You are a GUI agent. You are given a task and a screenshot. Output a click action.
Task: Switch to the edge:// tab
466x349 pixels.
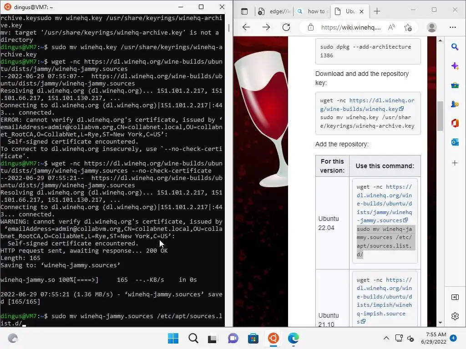(274, 11)
